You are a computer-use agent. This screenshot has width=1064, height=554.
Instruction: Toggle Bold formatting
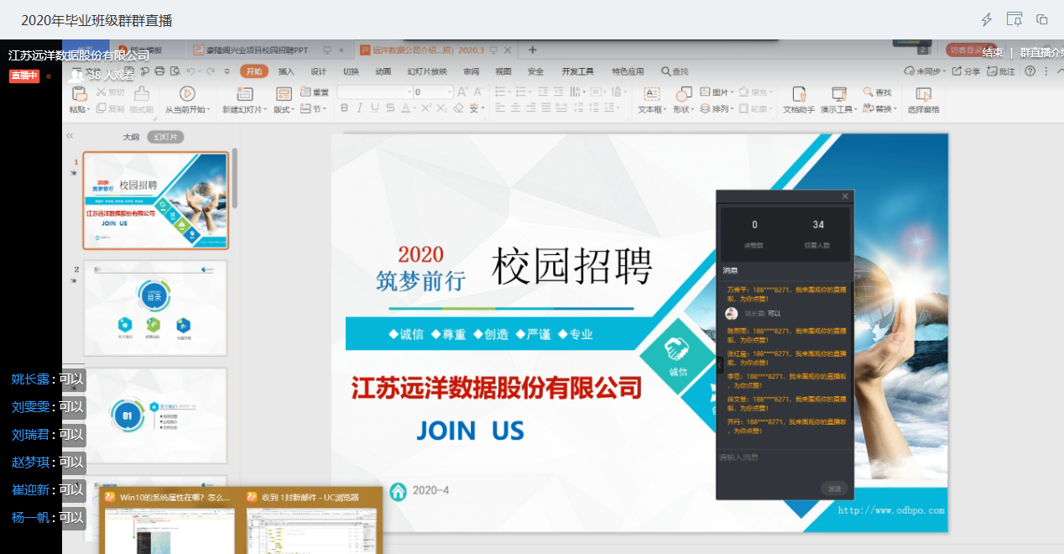point(344,108)
